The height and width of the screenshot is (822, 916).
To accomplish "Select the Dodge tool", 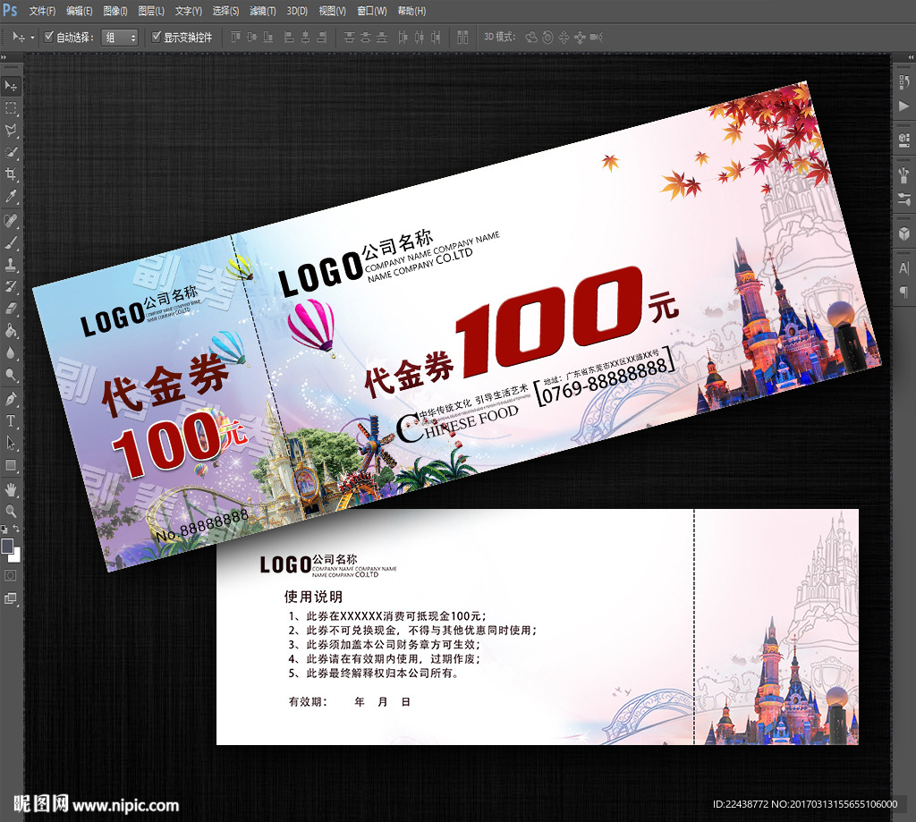I will (x=11, y=375).
